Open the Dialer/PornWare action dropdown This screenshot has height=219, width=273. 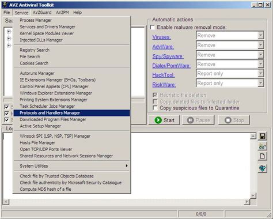coord(260,64)
